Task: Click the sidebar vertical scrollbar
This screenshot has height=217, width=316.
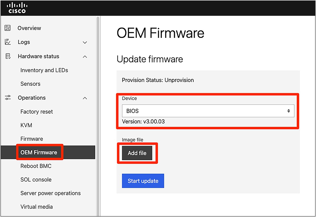Action: pos(98,105)
